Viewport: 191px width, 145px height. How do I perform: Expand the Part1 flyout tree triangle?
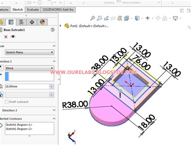click(60, 25)
